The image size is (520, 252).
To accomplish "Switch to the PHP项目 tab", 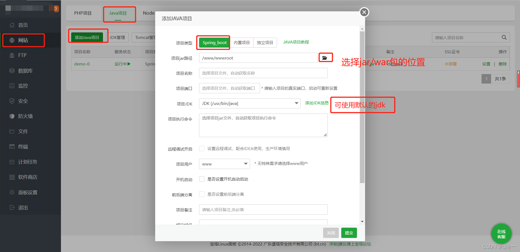I will (83, 13).
